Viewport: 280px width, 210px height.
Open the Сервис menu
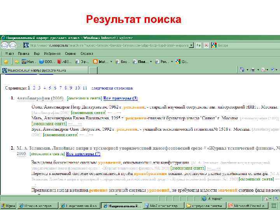(70, 54)
